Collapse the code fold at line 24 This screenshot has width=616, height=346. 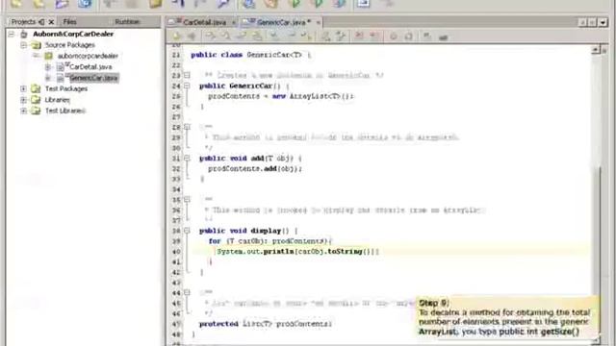187,86
